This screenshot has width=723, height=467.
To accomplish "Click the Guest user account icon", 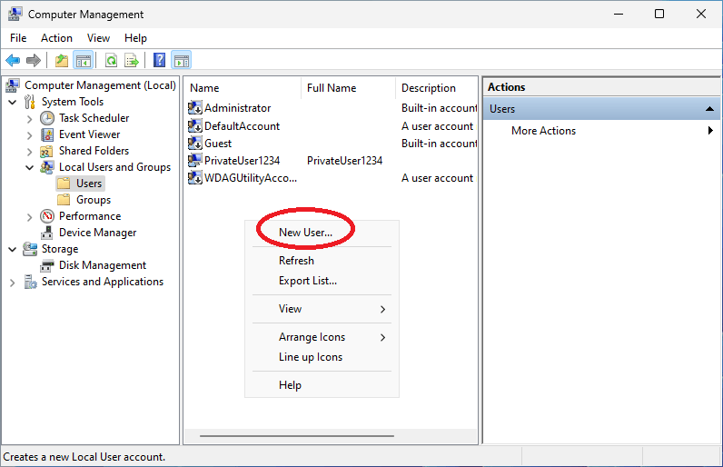I will pos(195,144).
